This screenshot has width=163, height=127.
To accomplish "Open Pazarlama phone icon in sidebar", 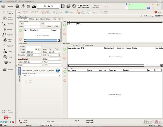I will tap(4, 24).
